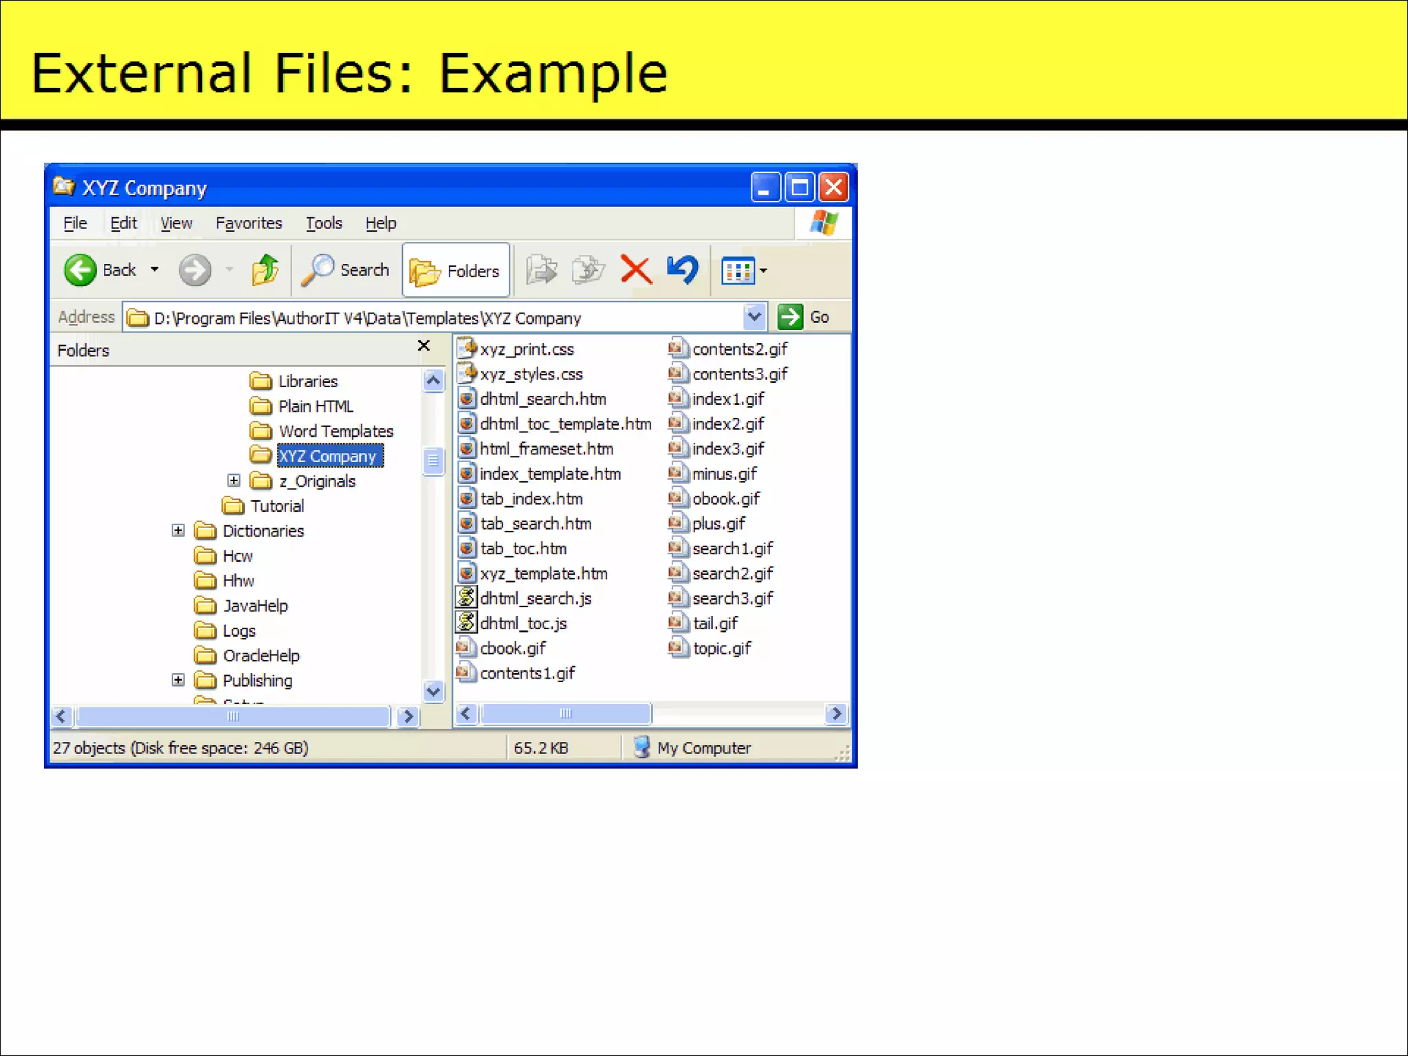Click the file list horizontal scrollbar thumb
The height and width of the screenshot is (1056, 1408).
[x=565, y=714]
